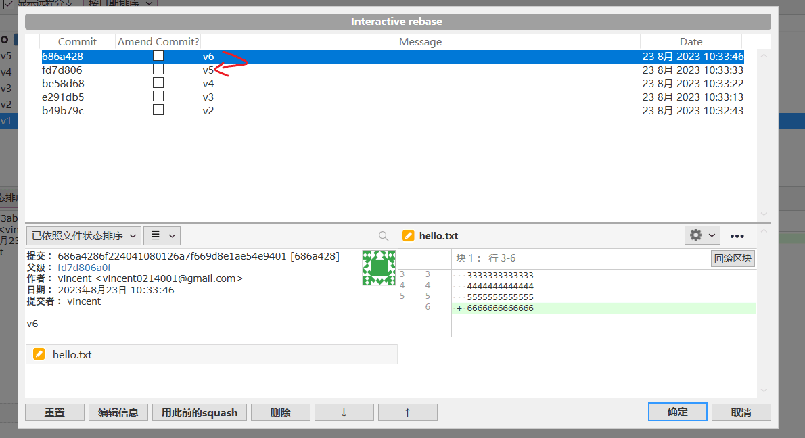This screenshot has width=805, height=438.
Task: Select the v3 commit row e291db5
Action: click(338, 97)
